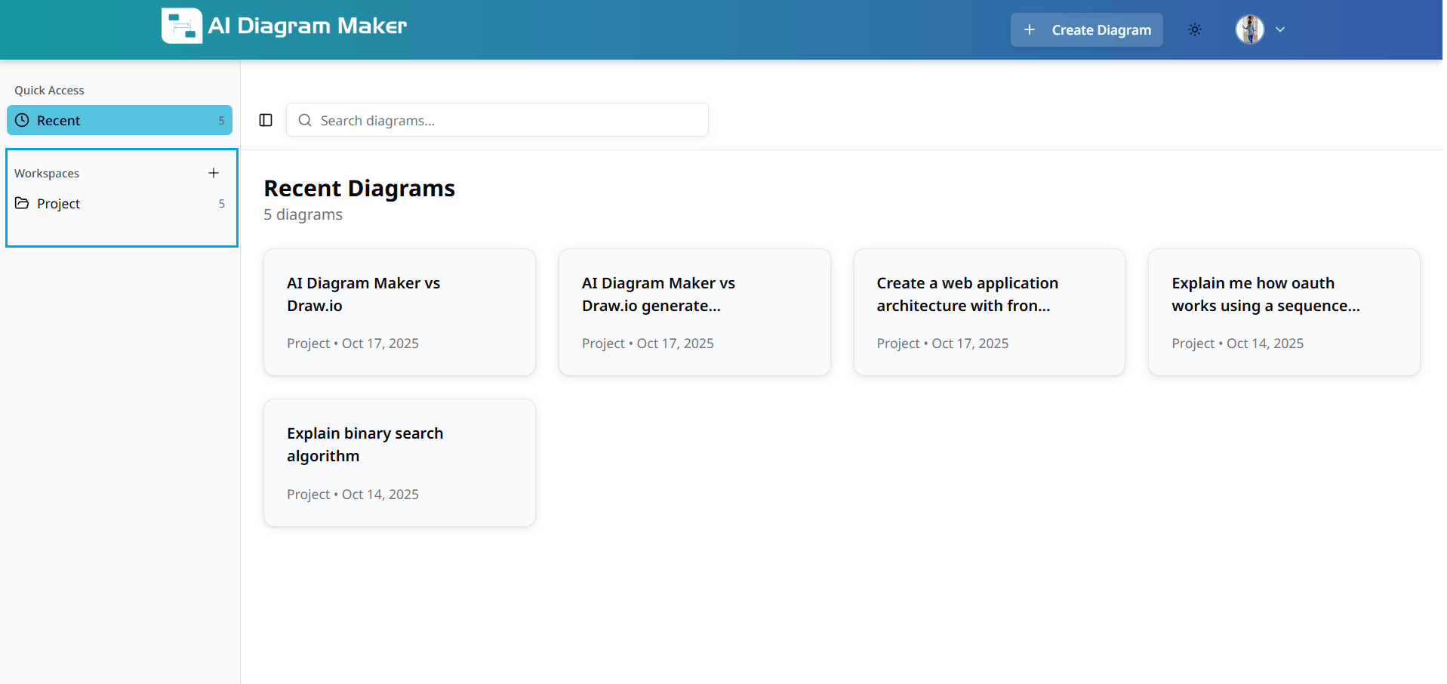Open the Explain binary search algorithm diagram
This screenshot has height=684, width=1447.
[399, 462]
